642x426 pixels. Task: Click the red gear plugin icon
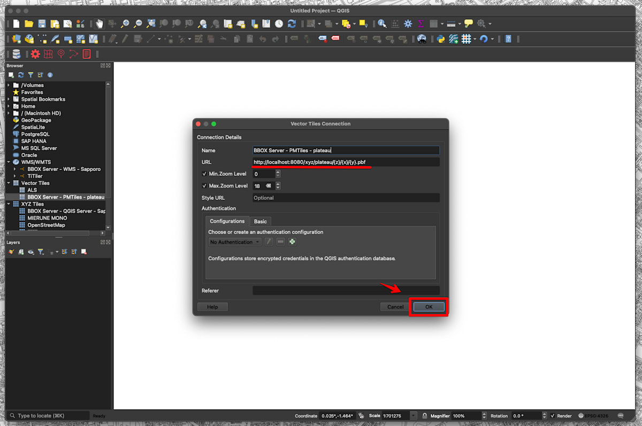coord(35,54)
